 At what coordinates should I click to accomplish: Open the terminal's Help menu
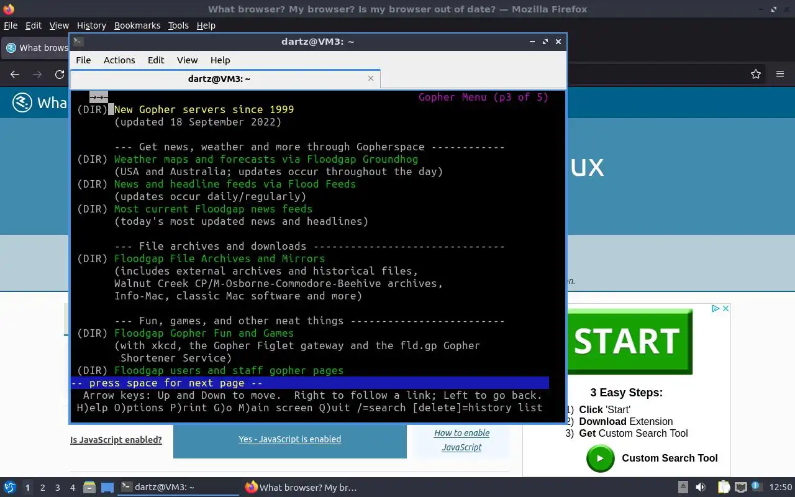pyautogui.click(x=220, y=60)
